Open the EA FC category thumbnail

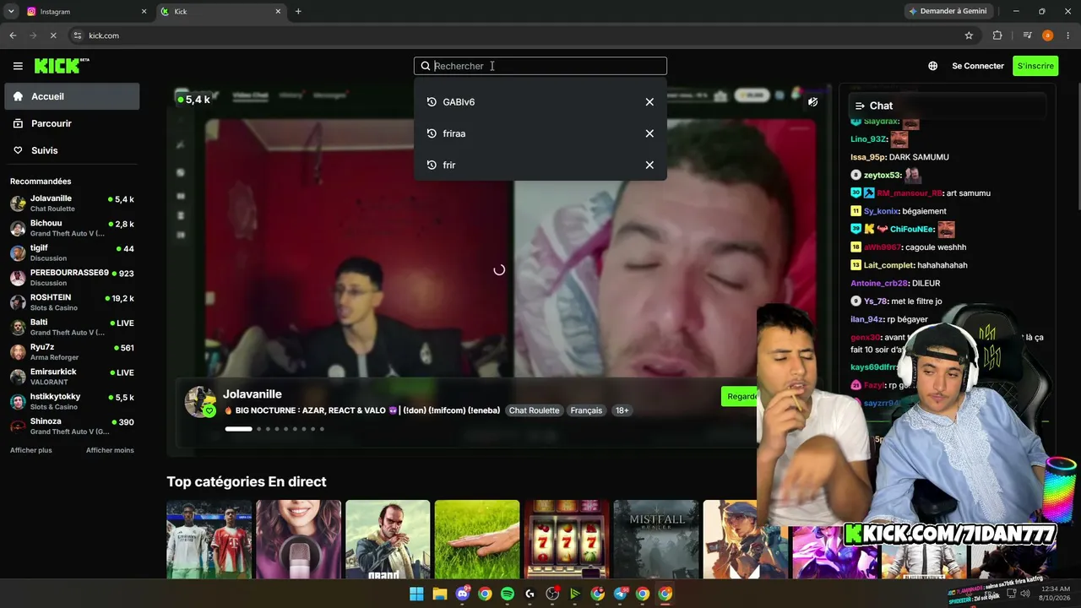click(209, 540)
